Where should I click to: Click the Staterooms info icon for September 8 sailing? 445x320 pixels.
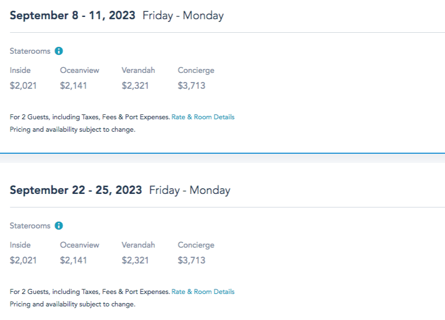click(59, 51)
